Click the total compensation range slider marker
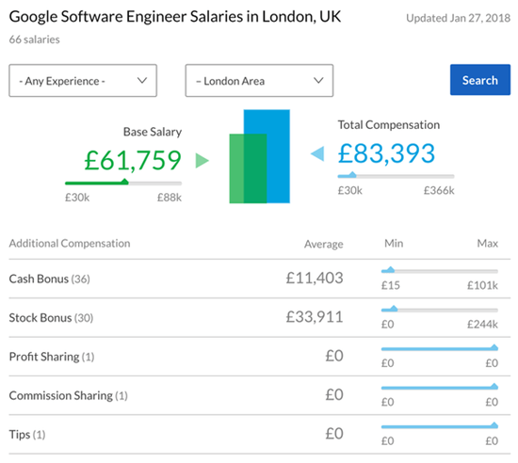The height and width of the screenshot is (463, 518). click(x=352, y=175)
